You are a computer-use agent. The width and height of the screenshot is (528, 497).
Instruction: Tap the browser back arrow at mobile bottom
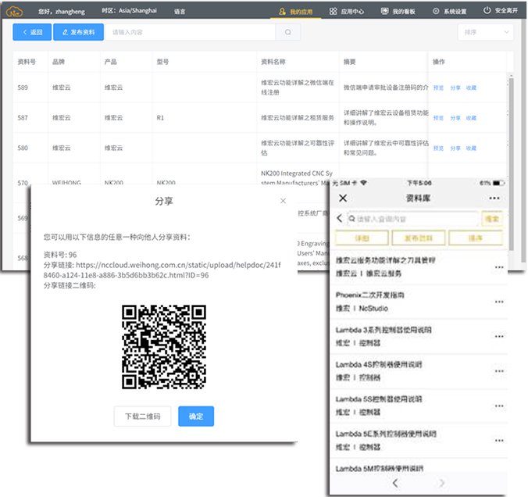[396, 483]
